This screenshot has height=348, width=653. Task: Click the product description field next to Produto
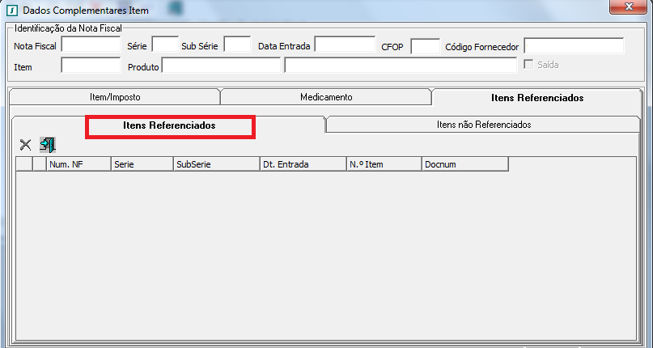(401, 65)
